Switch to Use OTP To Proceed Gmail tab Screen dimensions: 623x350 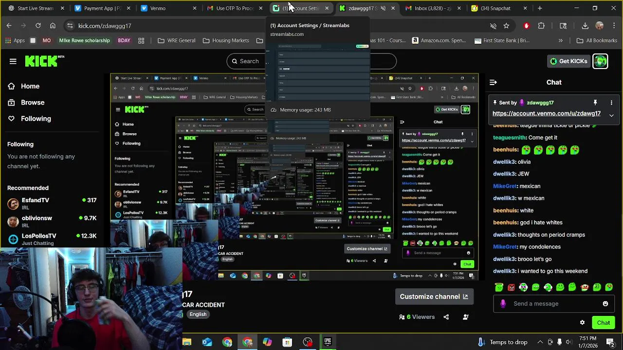pos(235,8)
